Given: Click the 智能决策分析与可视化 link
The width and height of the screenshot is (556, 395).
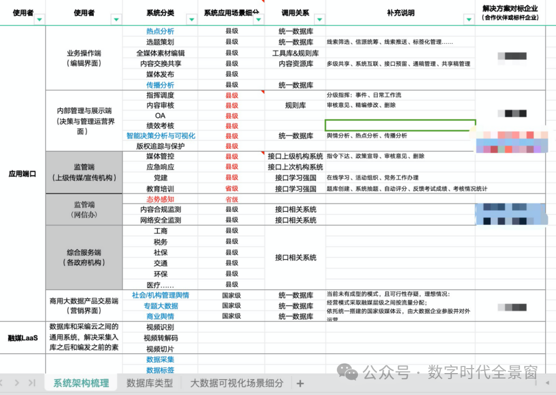Looking at the screenshot, I should pyautogui.click(x=160, y=136).
